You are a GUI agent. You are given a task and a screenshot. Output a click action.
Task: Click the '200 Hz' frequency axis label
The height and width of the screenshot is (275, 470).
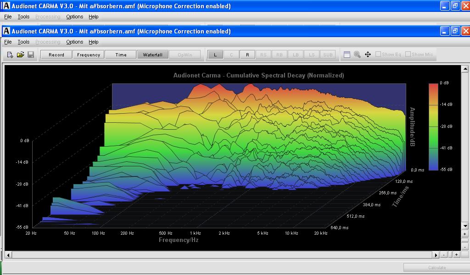tap(127, 233)
